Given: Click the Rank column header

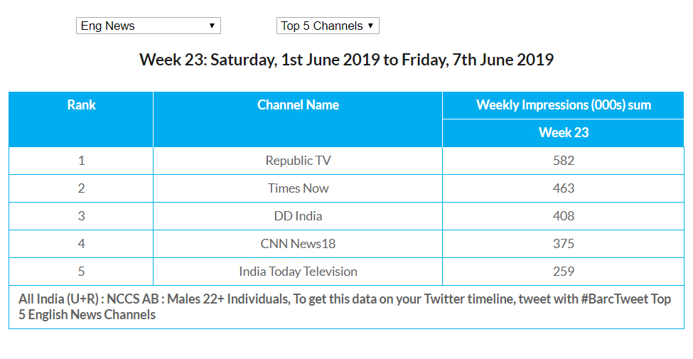Looking at the screenshot, I should (81, 105).
